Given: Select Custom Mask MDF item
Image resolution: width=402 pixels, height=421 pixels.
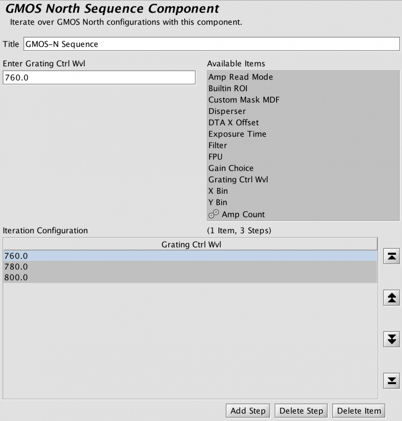Looking at the screenshot, I should pos(303,100).
